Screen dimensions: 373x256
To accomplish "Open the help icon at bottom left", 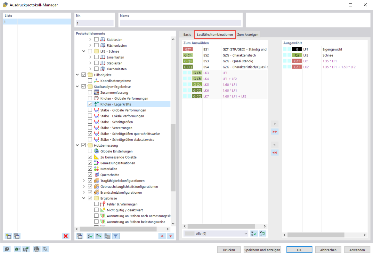I will pyautogui.click(x=7, y=249).
